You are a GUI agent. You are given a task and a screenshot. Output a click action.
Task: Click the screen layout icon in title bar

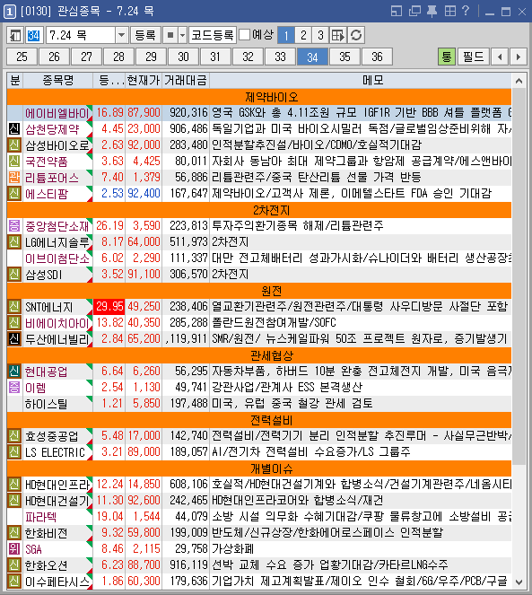[x=397, y=11]
